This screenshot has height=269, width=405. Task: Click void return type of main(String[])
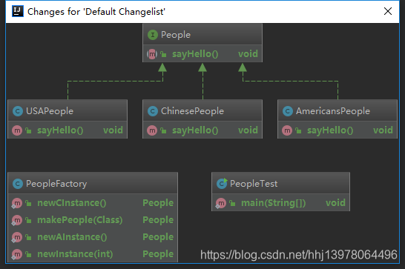point(335,203)
